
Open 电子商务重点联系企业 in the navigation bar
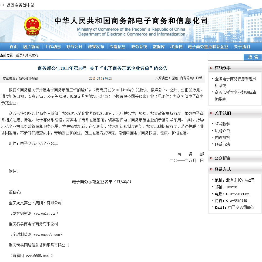coord(208,47)
